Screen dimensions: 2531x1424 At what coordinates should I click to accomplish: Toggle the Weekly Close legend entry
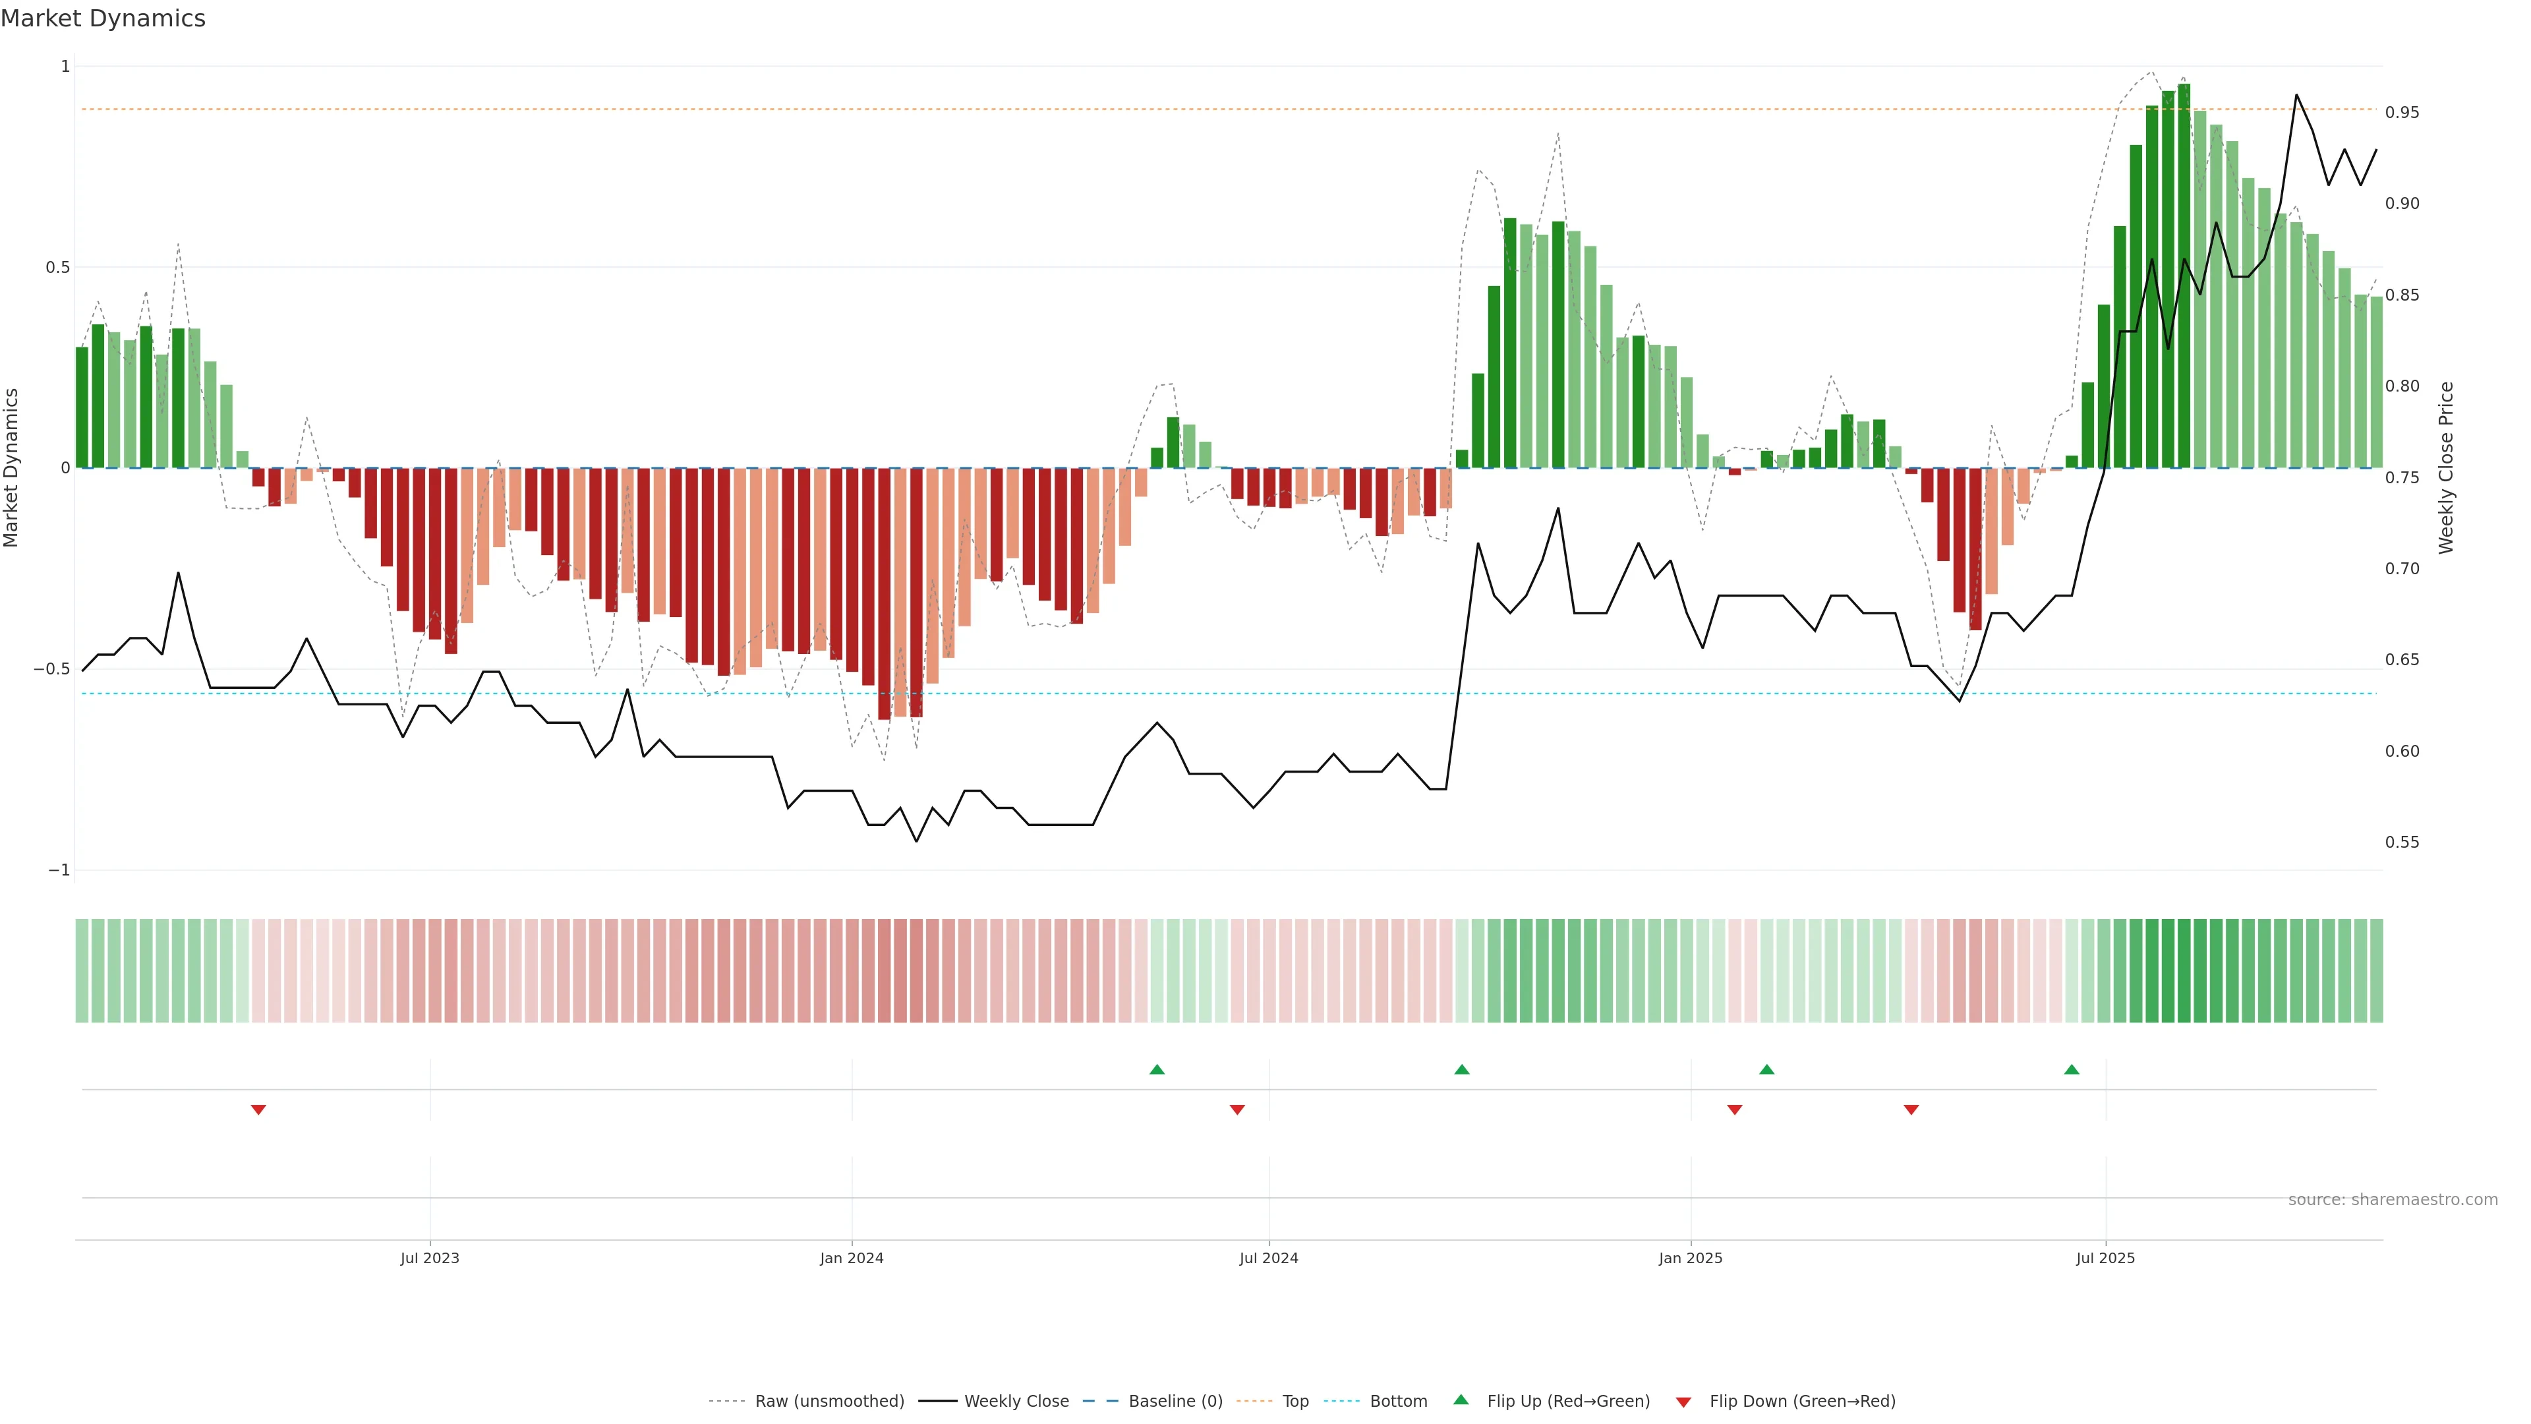[x=1016, y=1402]
